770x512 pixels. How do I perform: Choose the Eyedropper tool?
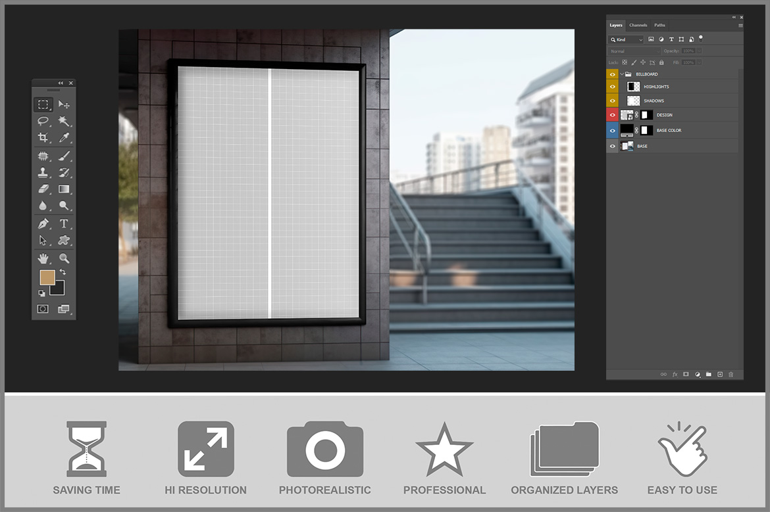64,138
